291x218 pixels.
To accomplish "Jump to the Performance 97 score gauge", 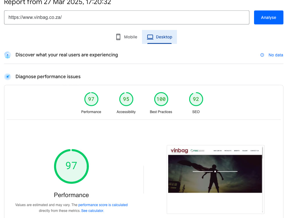I will pyautogui.click(x=91, y=99).
